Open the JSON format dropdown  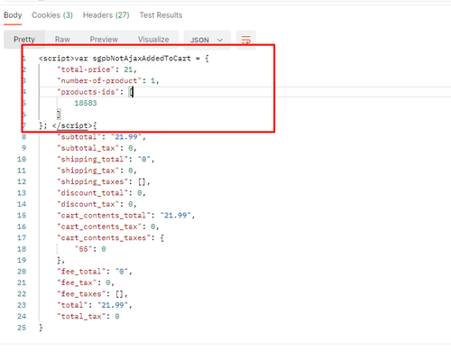[x=207, y=40]
